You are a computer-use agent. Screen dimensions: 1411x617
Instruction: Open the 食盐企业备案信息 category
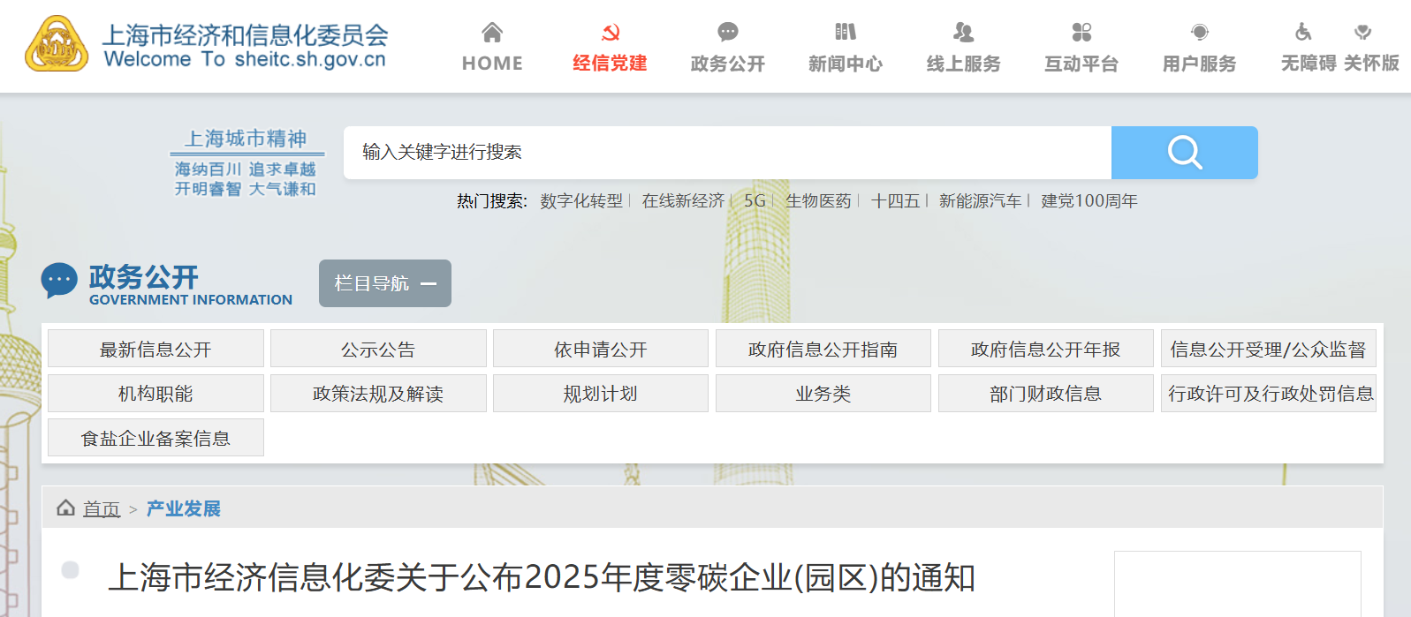pos(156,438)
